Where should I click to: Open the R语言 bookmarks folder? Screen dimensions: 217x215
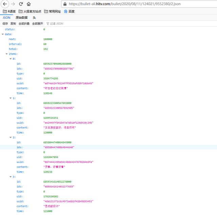9,11
